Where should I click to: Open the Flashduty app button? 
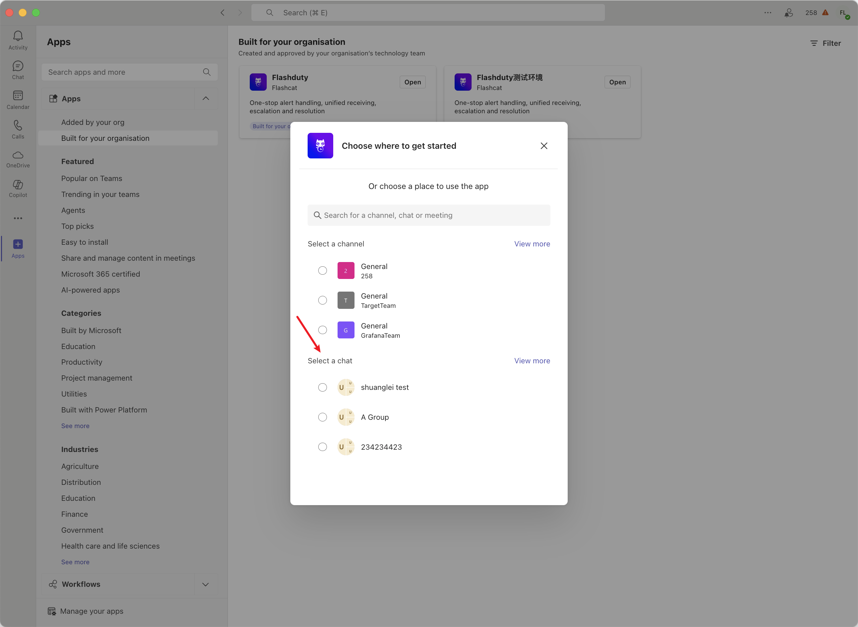click(412, 82)
